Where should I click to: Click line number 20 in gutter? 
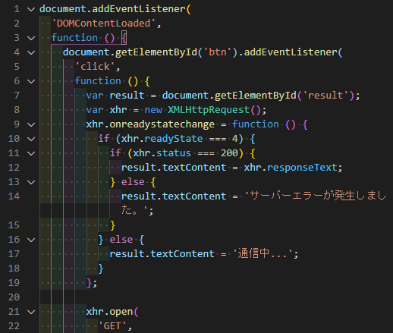[14, 297]
